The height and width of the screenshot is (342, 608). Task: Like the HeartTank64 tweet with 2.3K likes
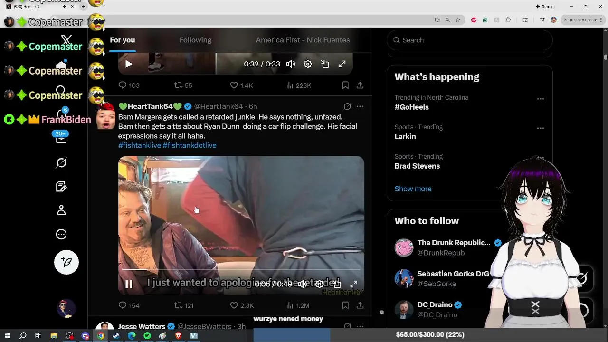(242, 305)
